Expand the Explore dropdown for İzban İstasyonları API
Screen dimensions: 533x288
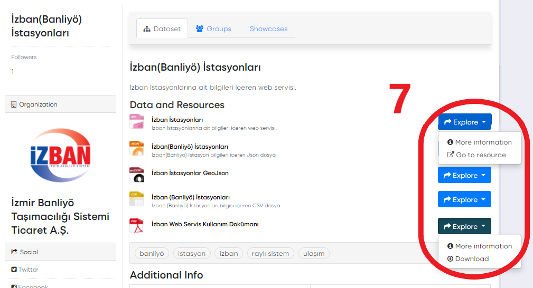464,122
